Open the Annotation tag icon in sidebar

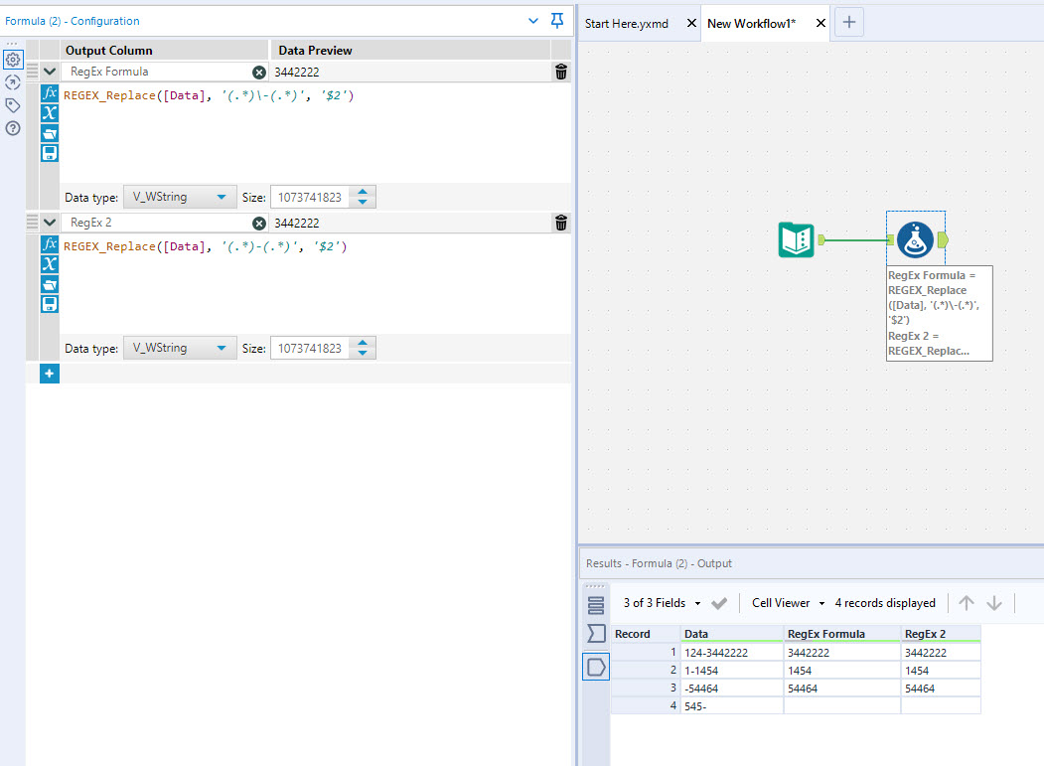[13, 105]
